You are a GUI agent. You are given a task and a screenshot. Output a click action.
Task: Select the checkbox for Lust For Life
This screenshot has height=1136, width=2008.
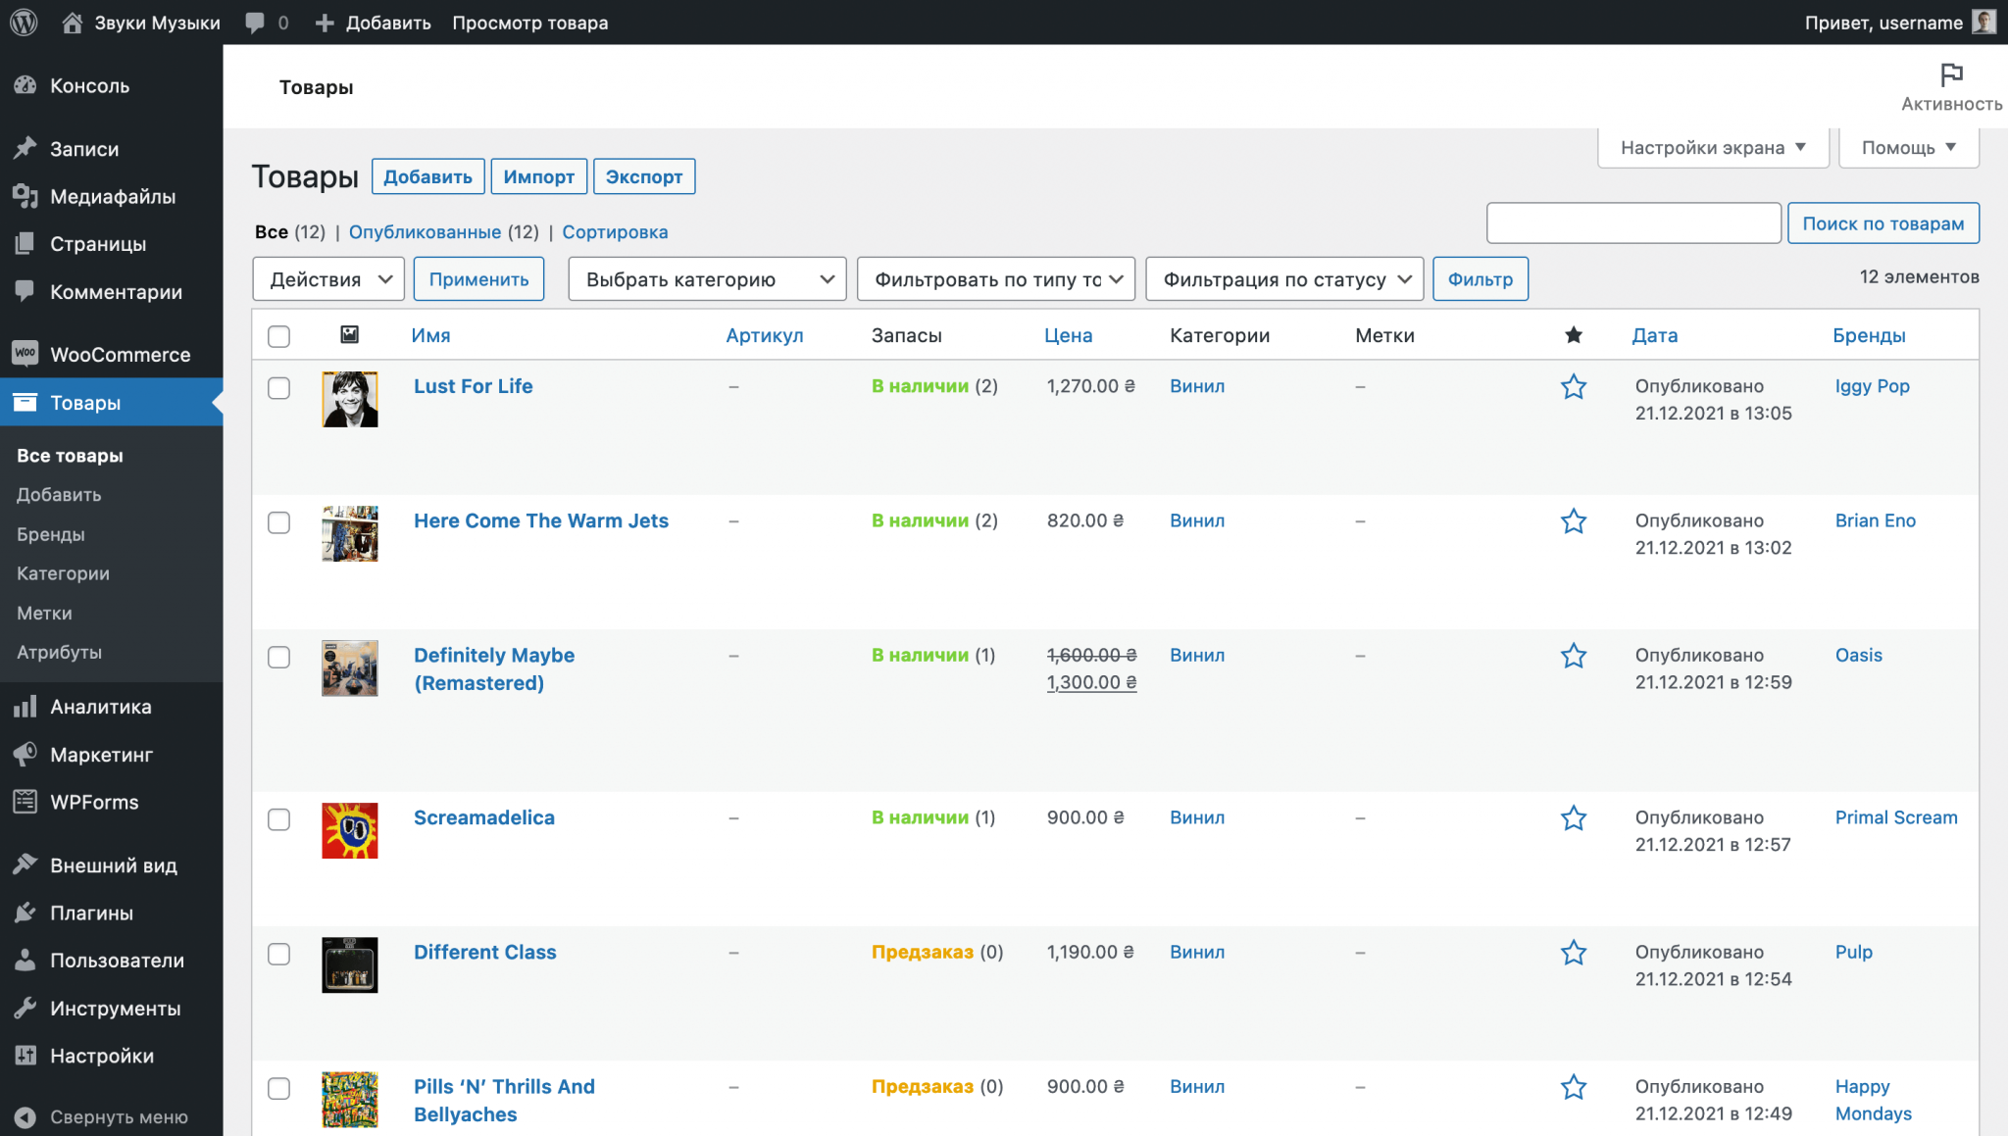pyautogui.click(x=278, y=388)
